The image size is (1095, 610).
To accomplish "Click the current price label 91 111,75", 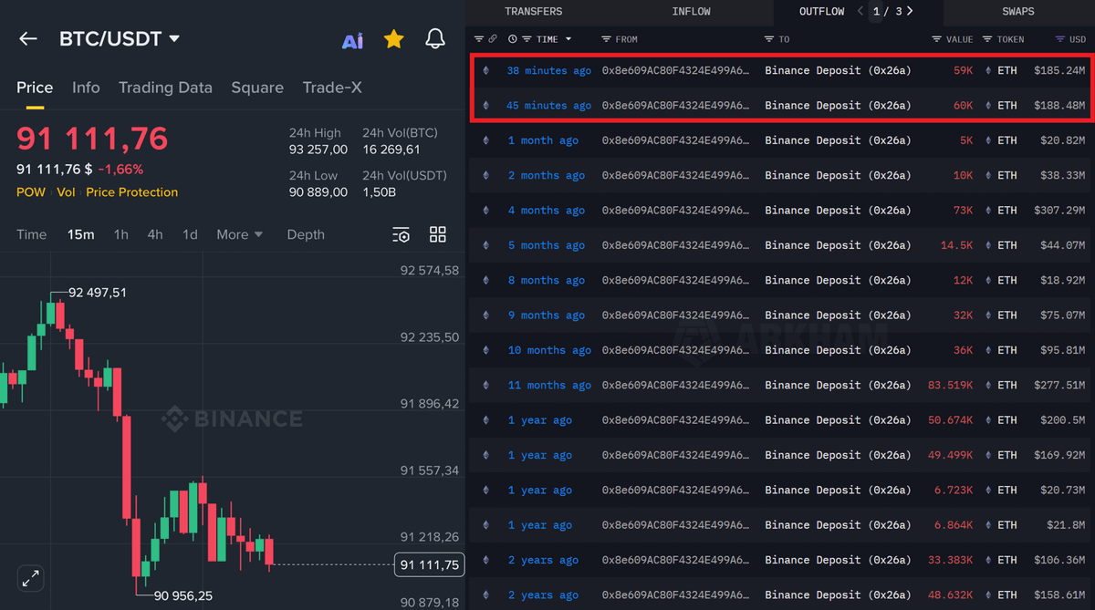I will click(429, 565).
